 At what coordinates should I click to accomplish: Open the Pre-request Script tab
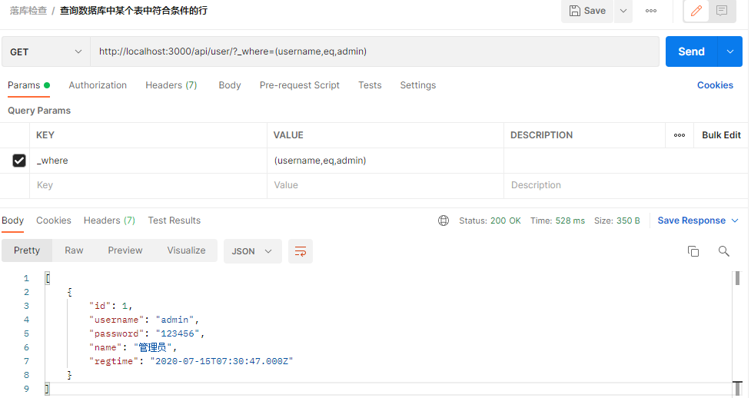point(299,85)
